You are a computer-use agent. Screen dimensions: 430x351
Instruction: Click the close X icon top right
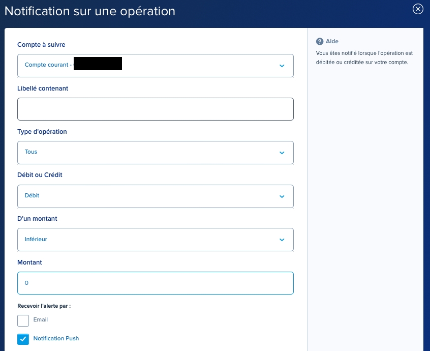click(x=418, y=9)
